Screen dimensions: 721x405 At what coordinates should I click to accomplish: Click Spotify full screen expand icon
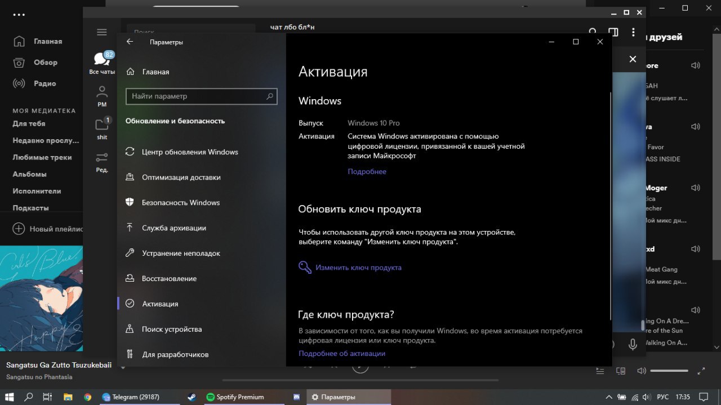(701, 371)
